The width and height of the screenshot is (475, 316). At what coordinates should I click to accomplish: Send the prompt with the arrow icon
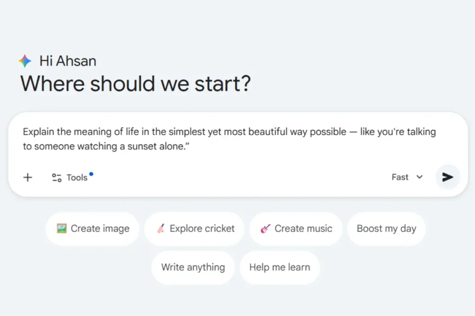(448, 177)
